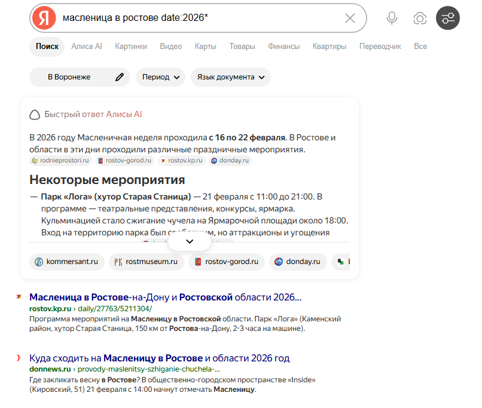Screen dimensions: 482x408
Task: Clear the search query with the X button
Action: [x=350, y=18]
